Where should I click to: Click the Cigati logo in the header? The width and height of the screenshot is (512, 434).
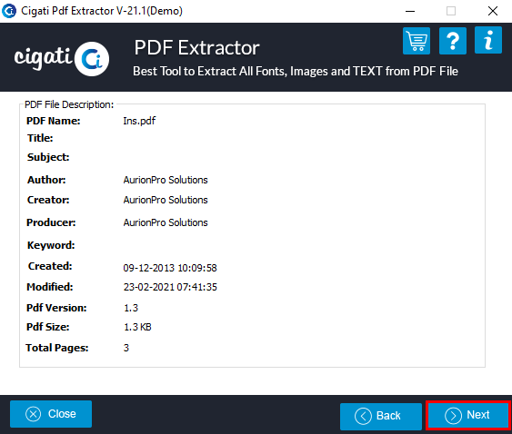pyautogui.click(x=62, y=59)
